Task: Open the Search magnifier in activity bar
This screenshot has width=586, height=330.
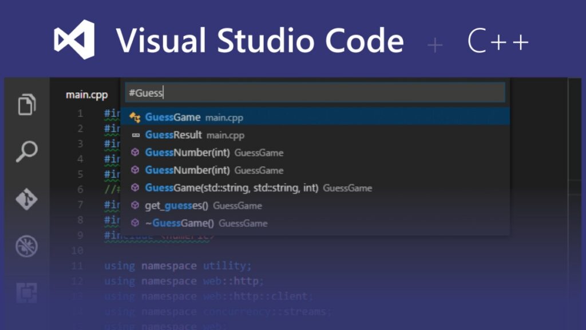Action: (x=27, y=152)
